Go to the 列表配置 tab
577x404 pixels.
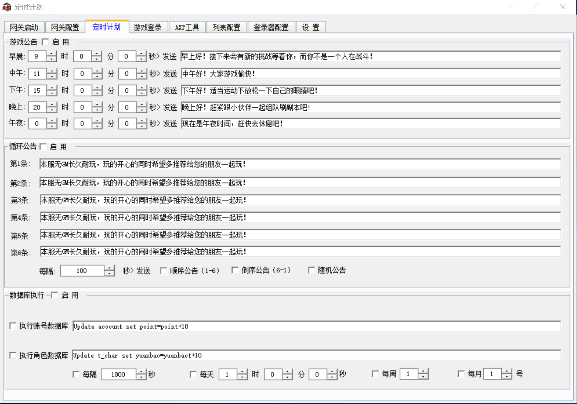227,27
